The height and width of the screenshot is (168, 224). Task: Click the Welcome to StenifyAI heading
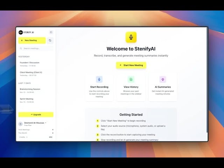[x=131, y=49]
